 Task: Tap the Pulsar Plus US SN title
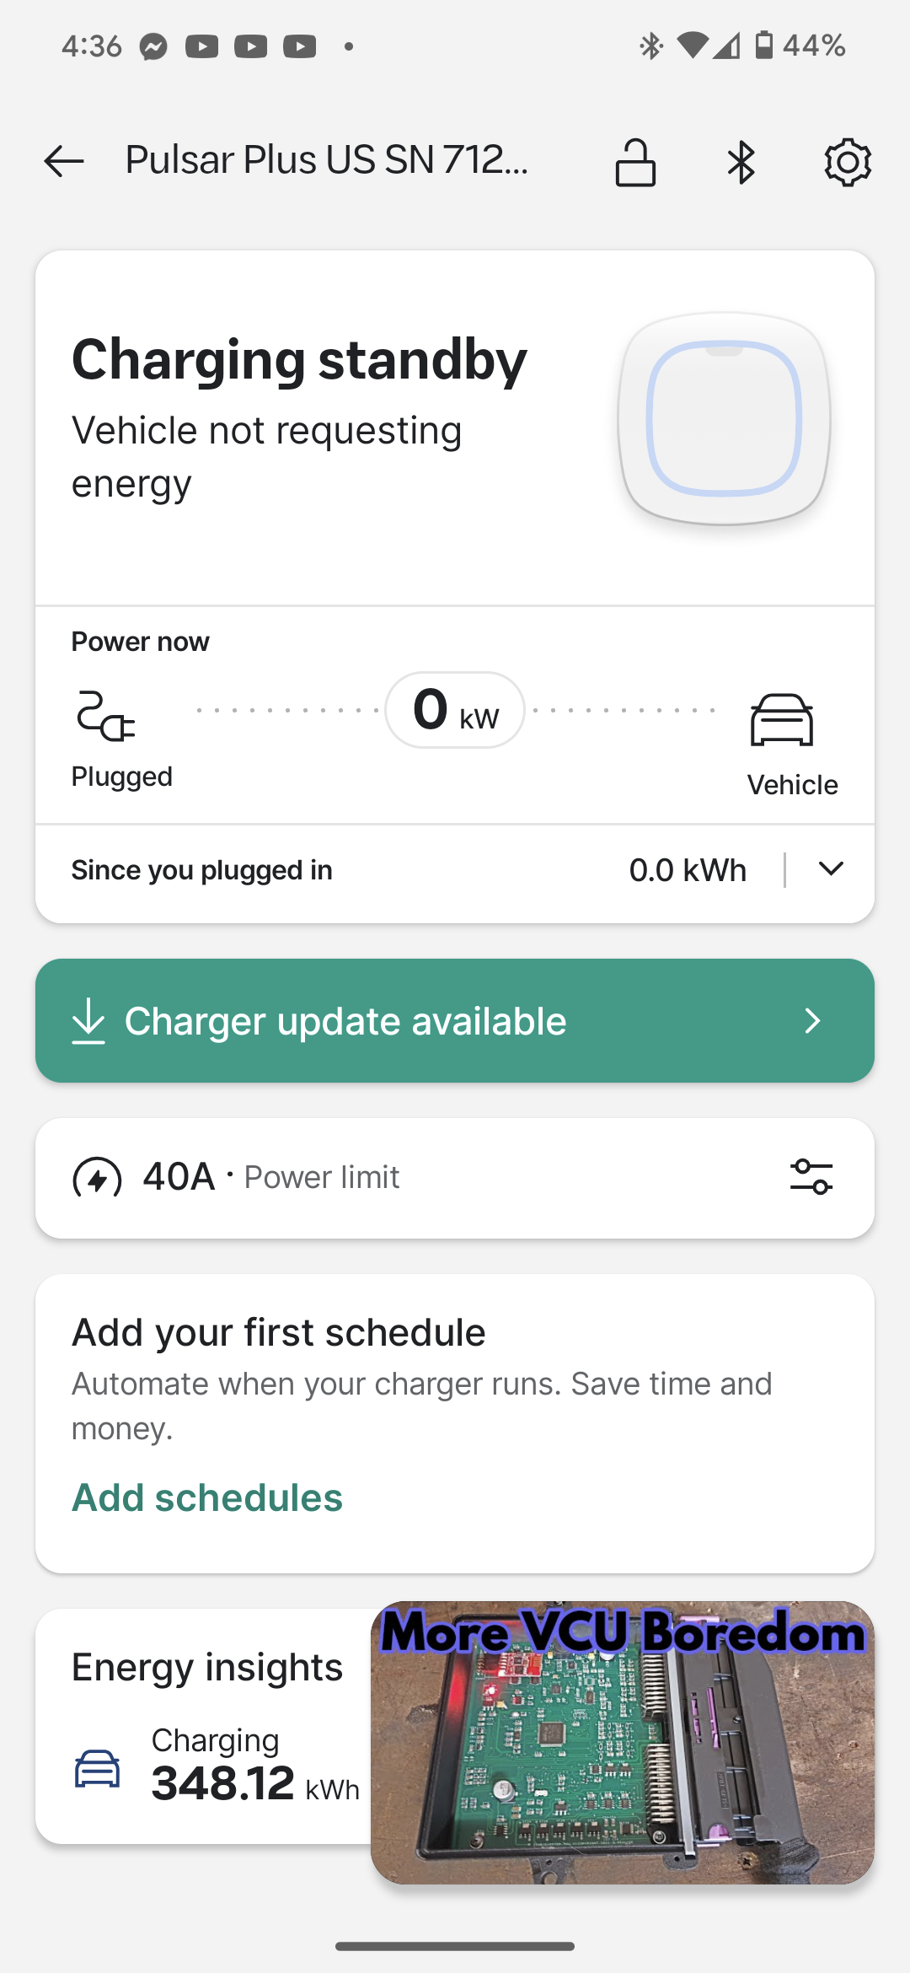click(327, 160)
